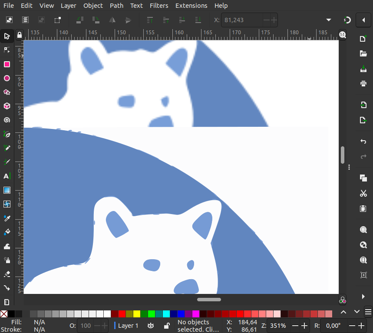Select the Calligraphy tool
The image size is (373, 333).
[7, 162]
